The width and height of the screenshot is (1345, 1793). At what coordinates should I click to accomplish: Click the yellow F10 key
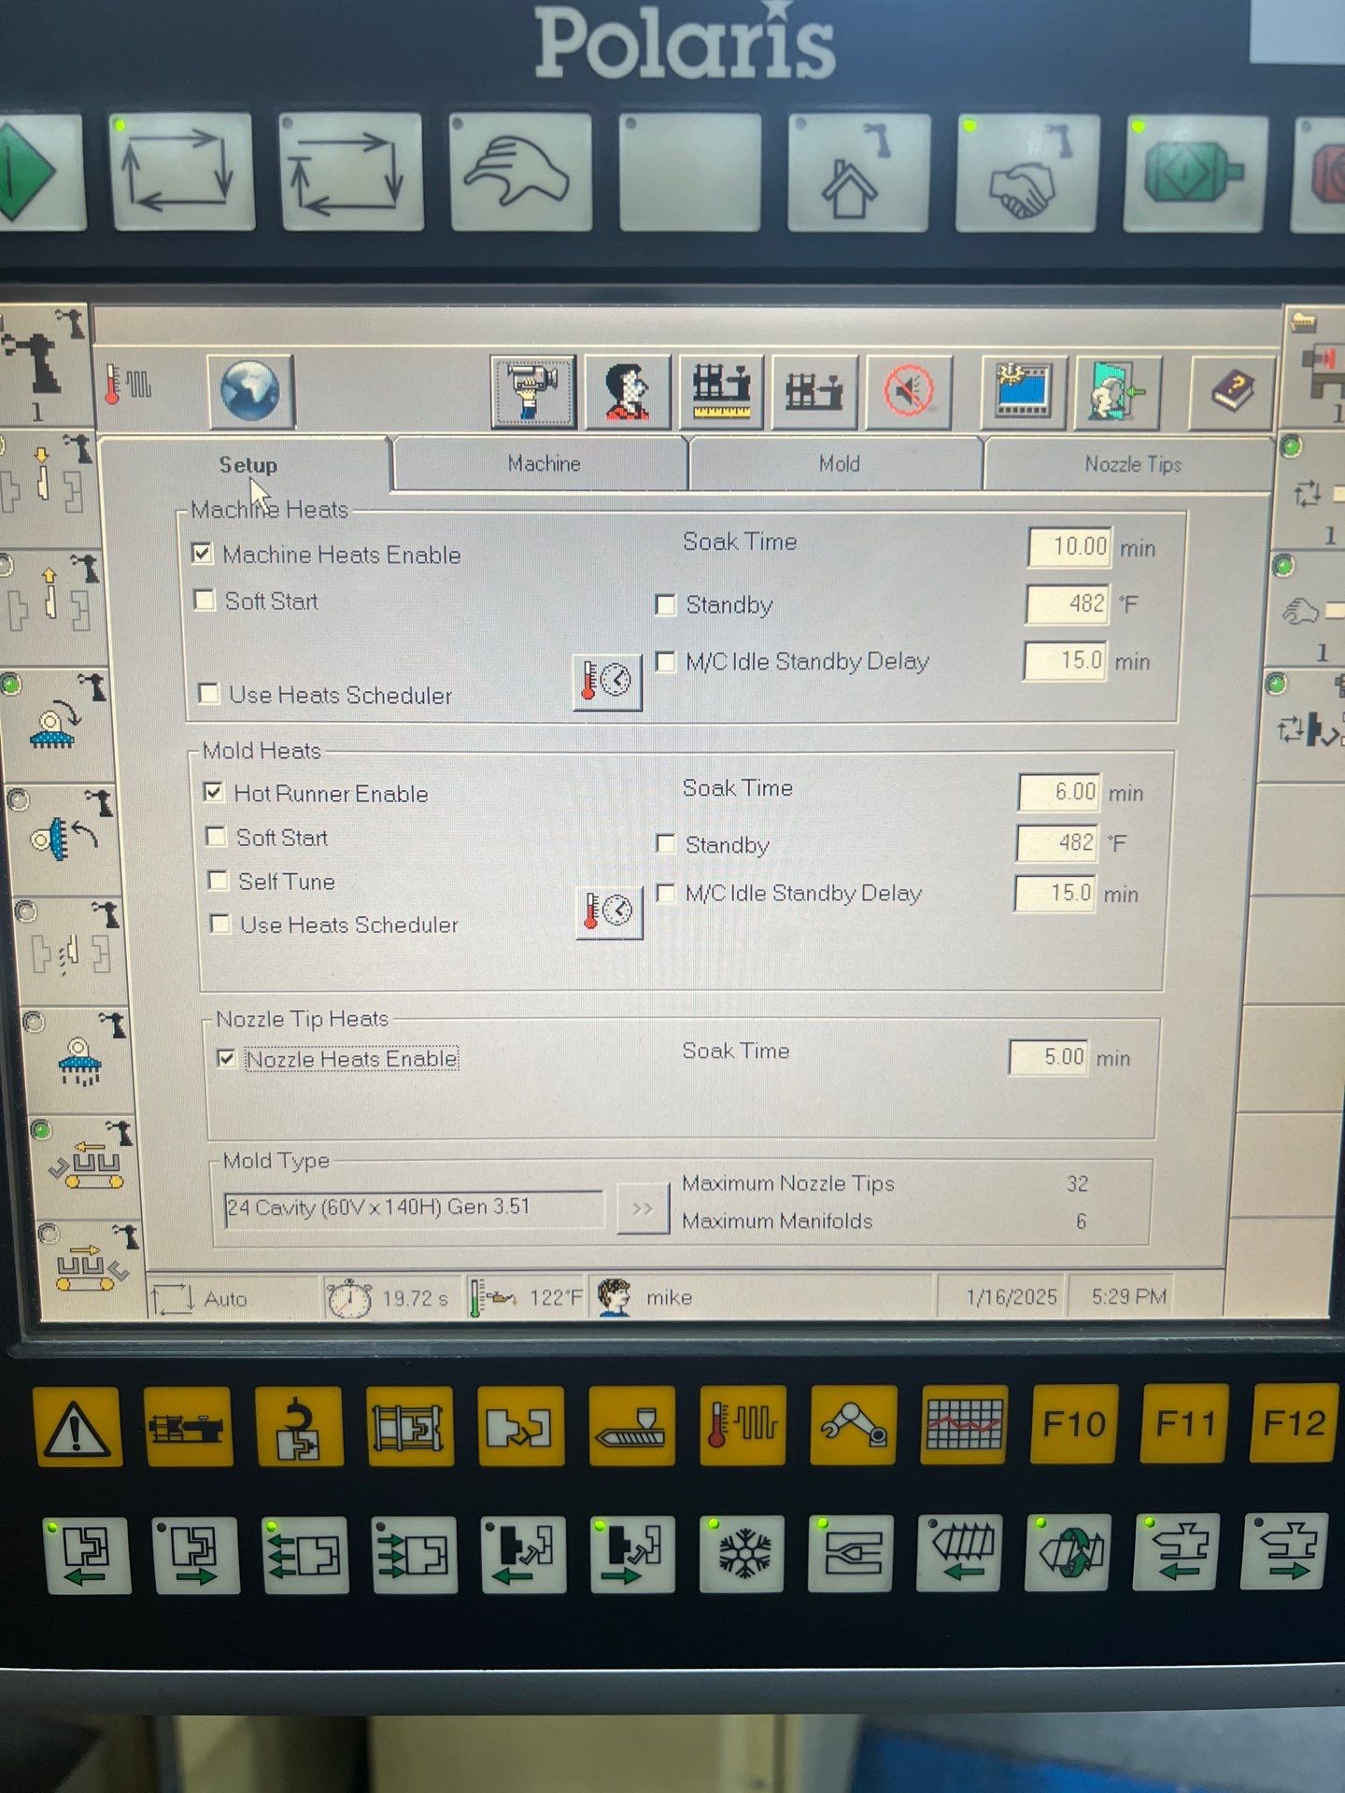click(1074, 1425)
